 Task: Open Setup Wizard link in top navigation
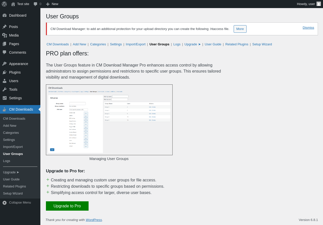coord(262,44)
